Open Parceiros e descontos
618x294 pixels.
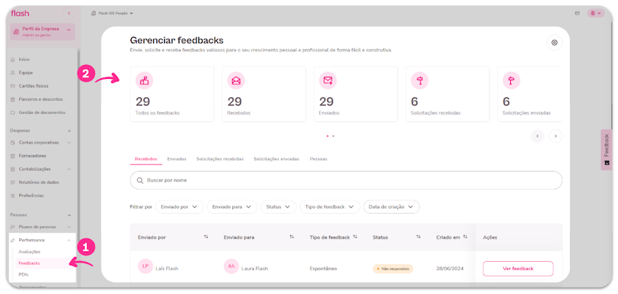[41, 99]
